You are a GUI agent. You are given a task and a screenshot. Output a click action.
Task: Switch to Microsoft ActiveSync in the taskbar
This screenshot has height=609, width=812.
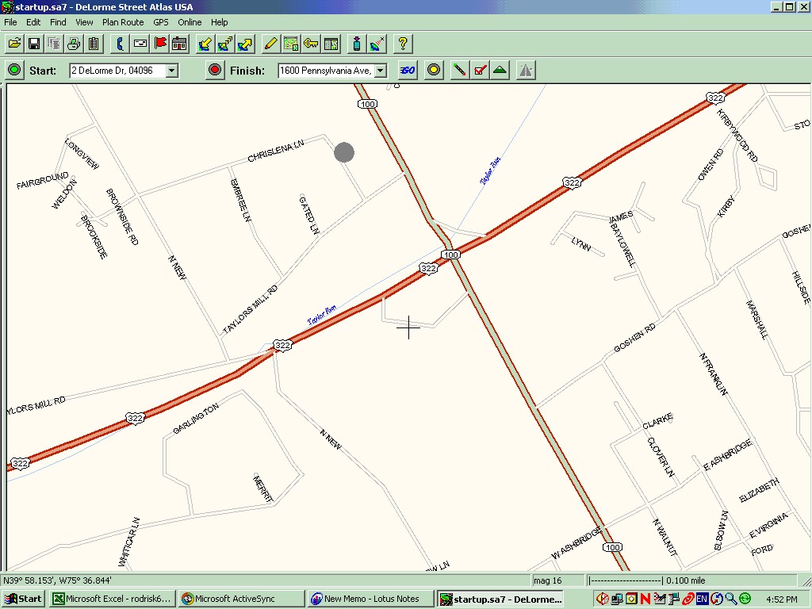(242, 599)
